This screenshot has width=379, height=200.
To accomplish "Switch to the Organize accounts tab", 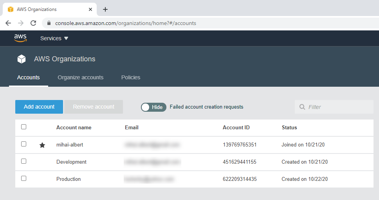I will point(80,77).
